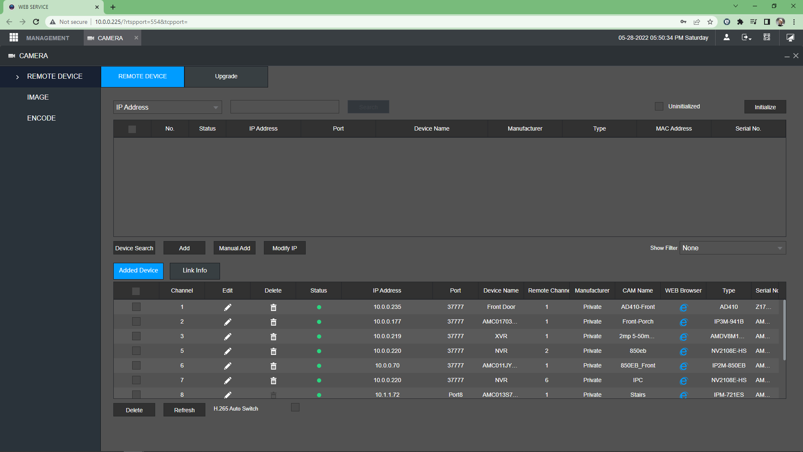Check the box for channel 5
Image resolution: width=803 pixels, height=452 pixels.
coord(136,351)
